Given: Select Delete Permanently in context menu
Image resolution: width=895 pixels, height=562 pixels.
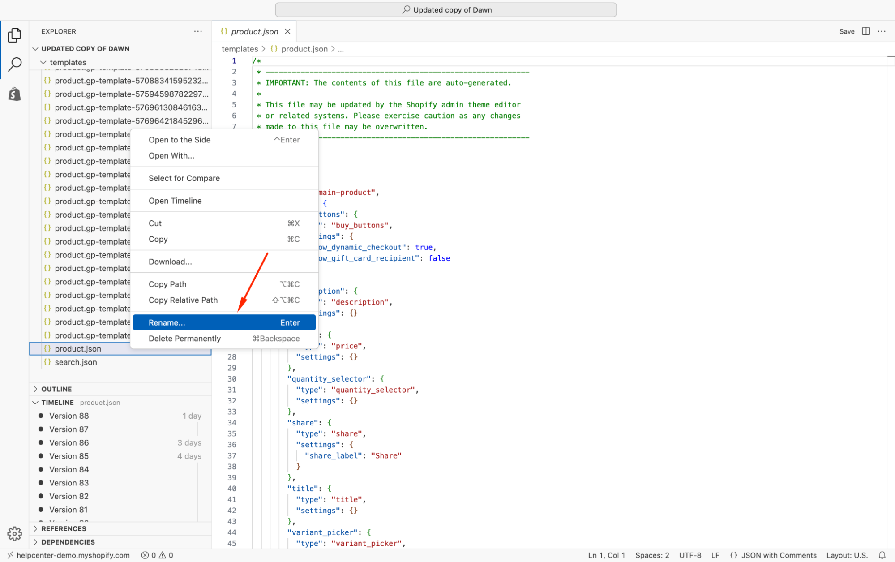Looking at the screenshot, I should click(x=184, y=339).
